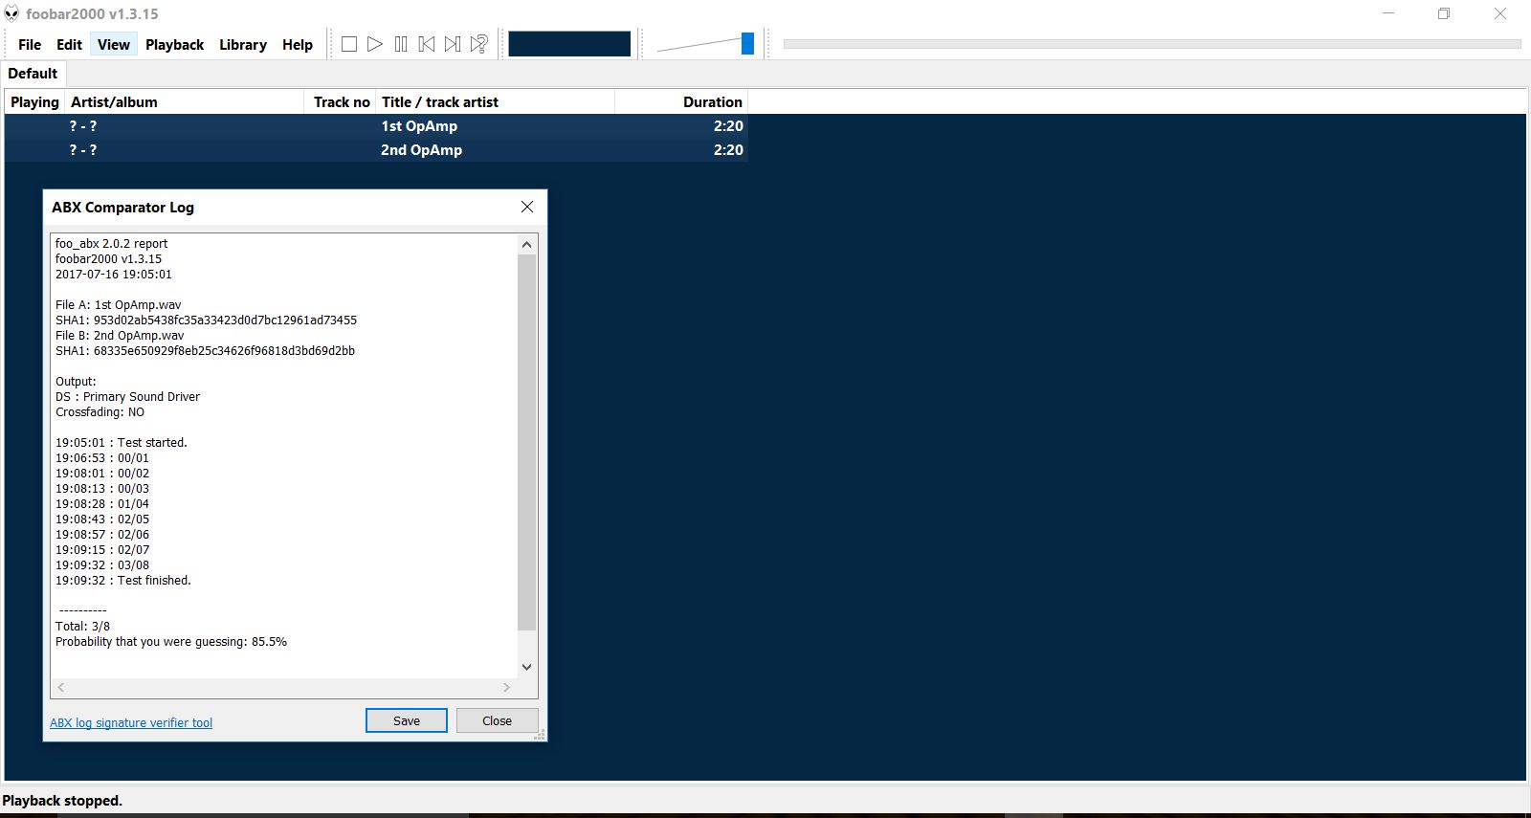Click 'File A: 1st OpAmp.wav' log line
This screenshot has height=818, width=1531.
[118, 305]
